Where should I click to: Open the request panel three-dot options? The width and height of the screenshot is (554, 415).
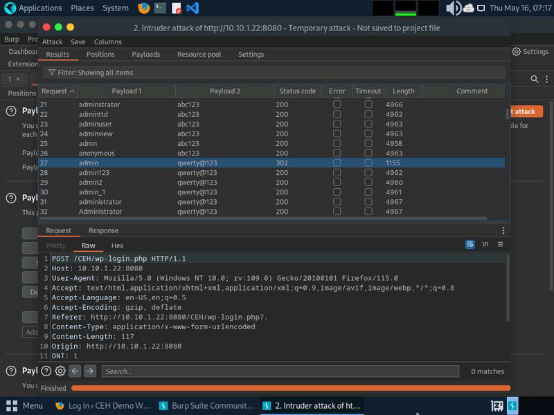point(503,230)
